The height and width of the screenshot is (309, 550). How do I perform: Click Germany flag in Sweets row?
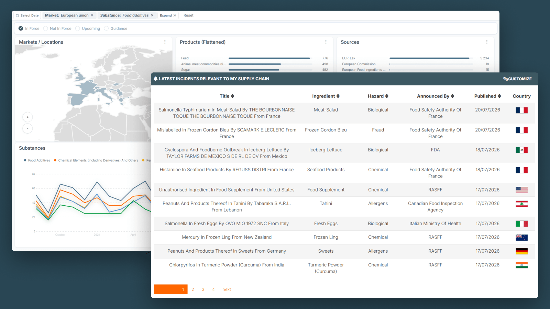pos(521,251)
